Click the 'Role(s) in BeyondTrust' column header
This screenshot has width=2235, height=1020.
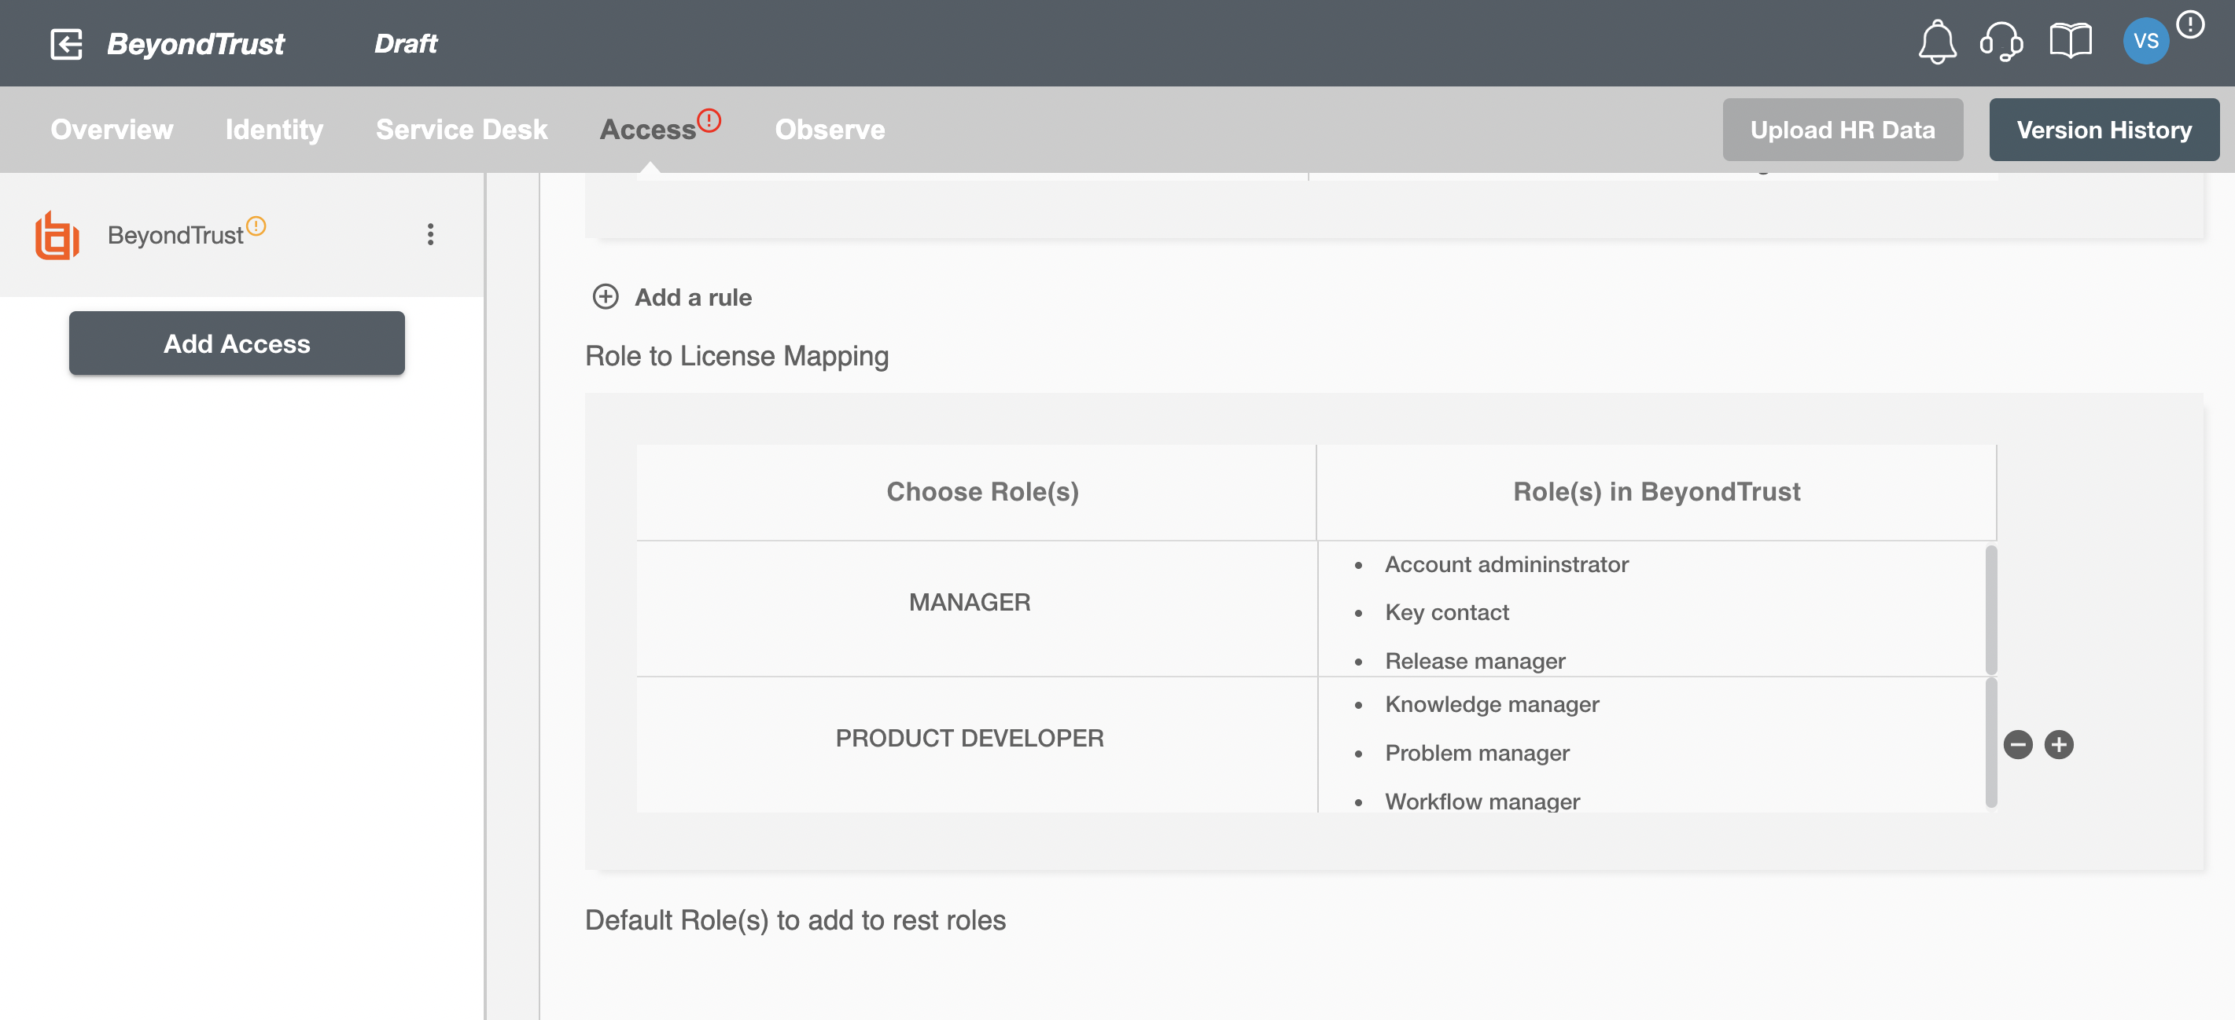click(x=1655, y=491)
